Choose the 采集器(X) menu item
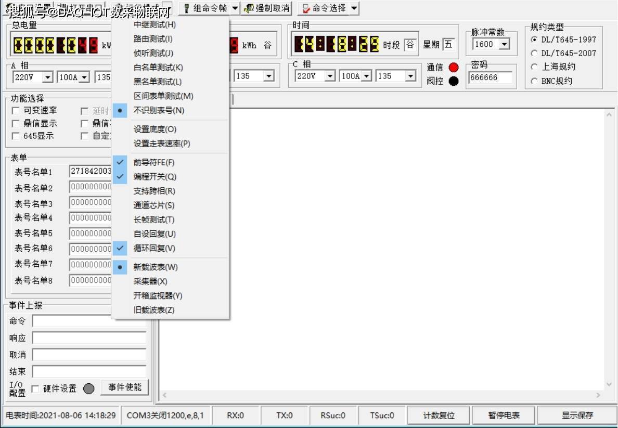This screenshot has width=618, height=428. point(149,281)
